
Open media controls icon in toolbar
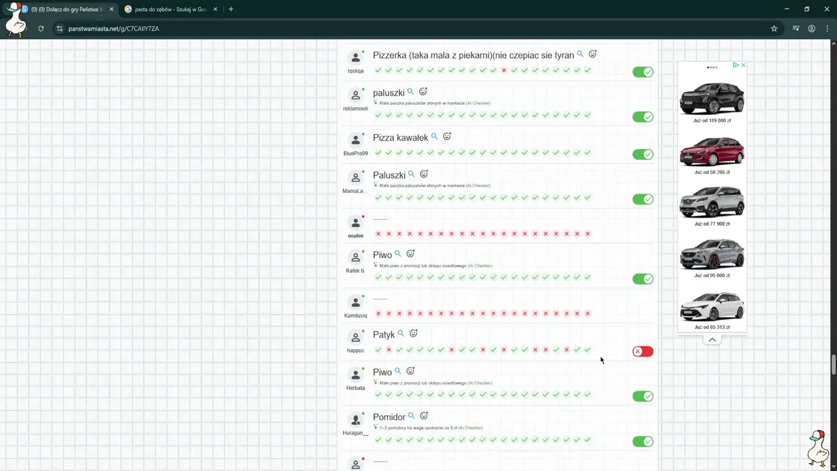click(796, 29)
